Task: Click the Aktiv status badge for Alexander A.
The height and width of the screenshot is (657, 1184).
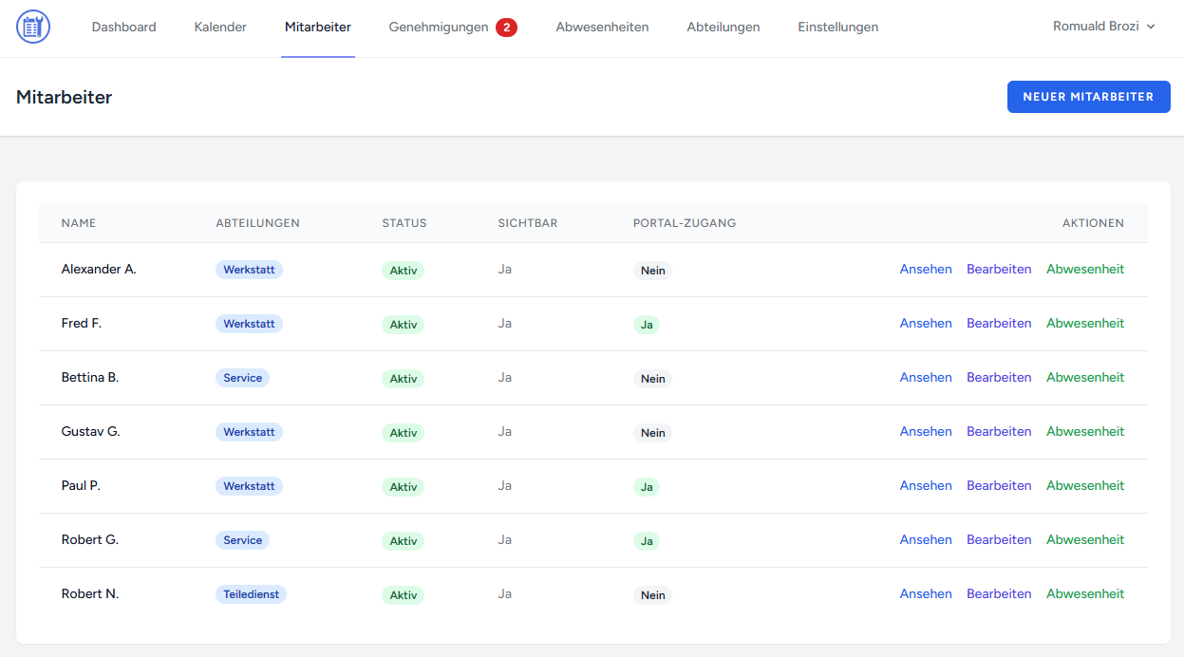Action: tap(403, 271)
